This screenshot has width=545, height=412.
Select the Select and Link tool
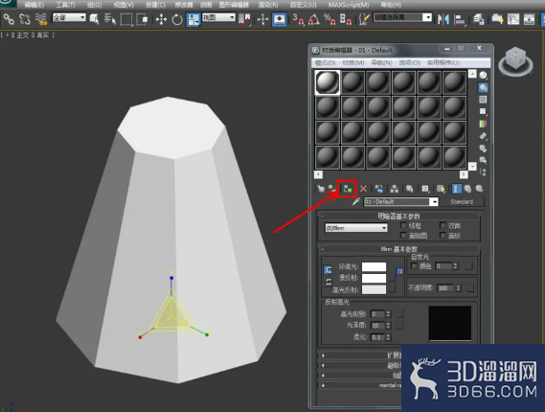(9, 19)
